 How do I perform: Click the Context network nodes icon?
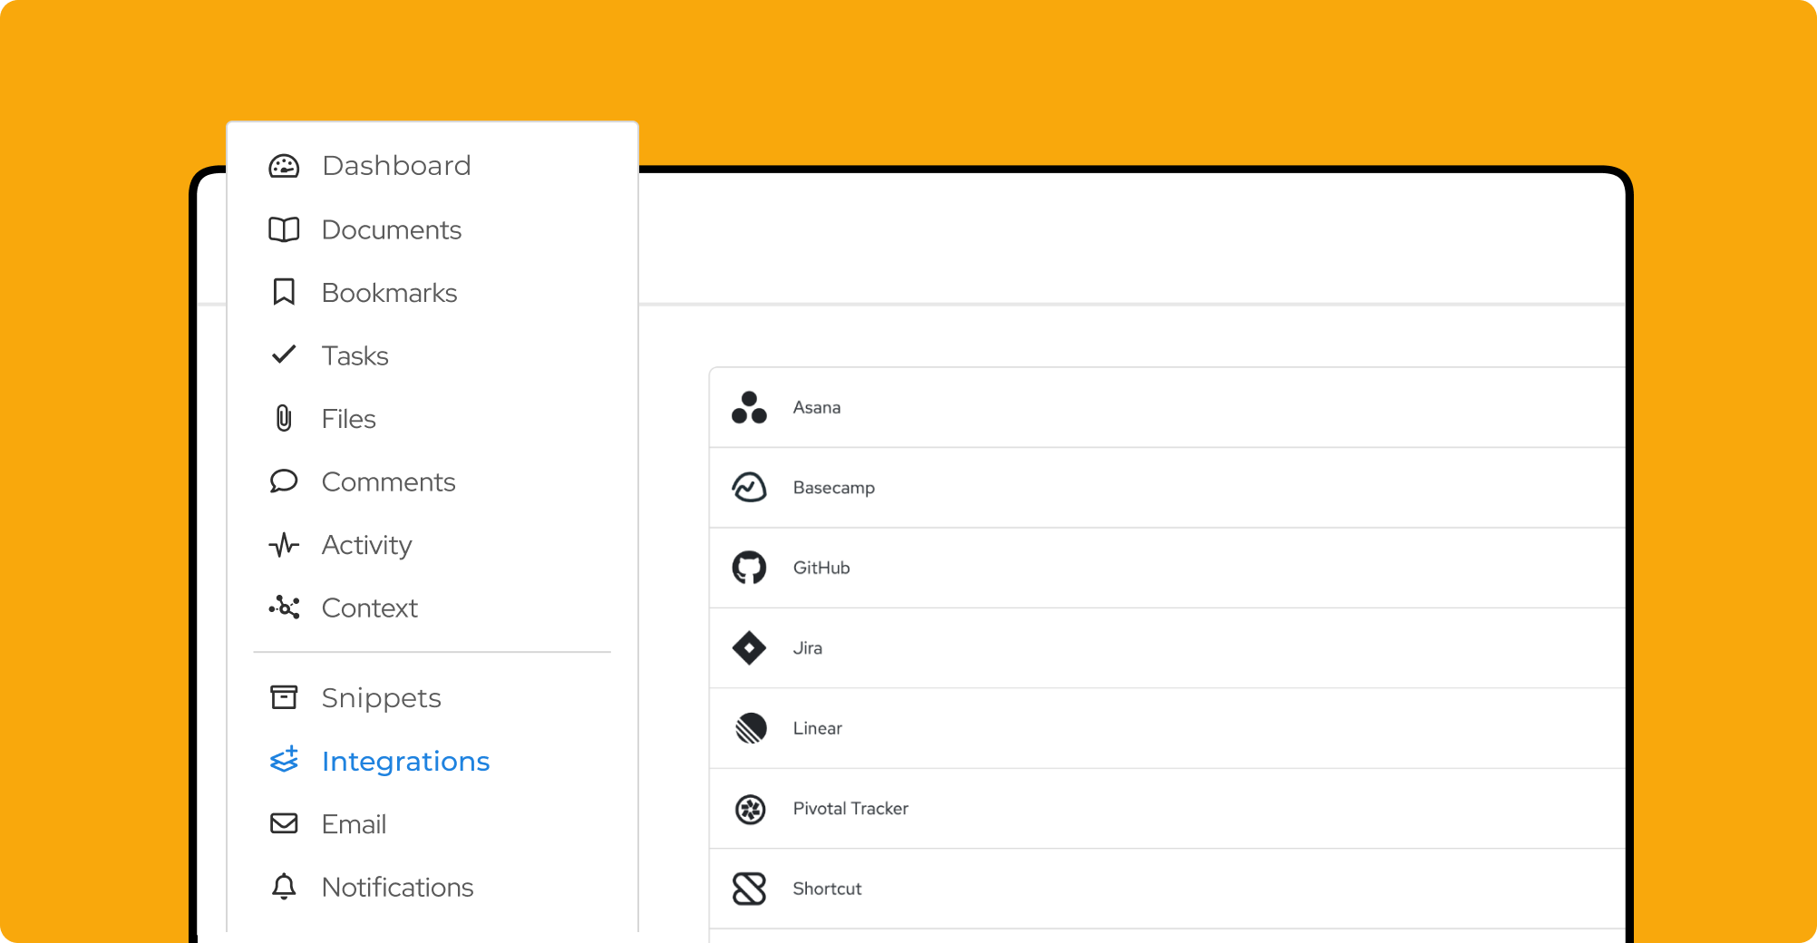click(284, 608)
